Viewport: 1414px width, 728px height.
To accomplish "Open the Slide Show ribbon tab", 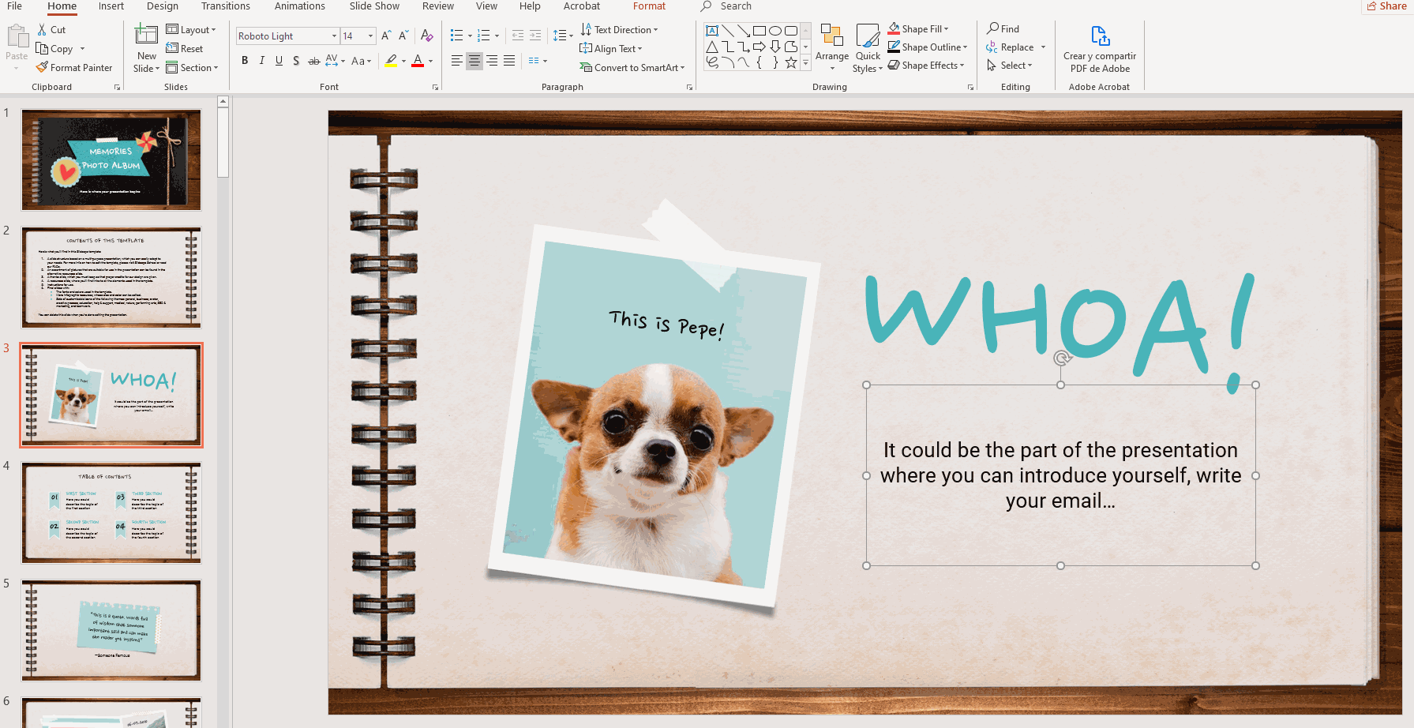I will click(373, 6).
